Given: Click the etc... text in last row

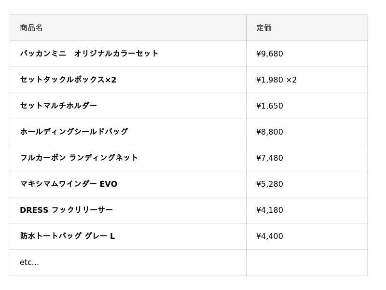Looking at the screenshot, I should tap(29, 262).
